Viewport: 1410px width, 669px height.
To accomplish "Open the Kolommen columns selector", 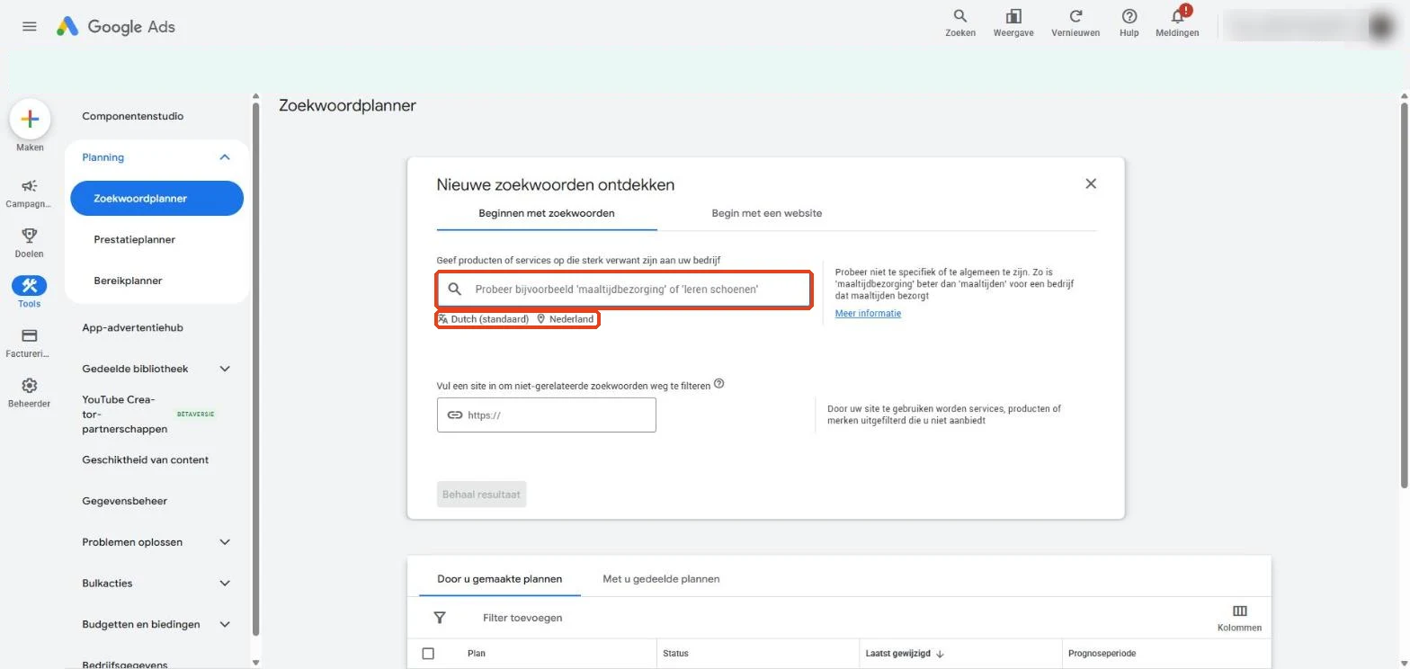I will (1239, 618).
